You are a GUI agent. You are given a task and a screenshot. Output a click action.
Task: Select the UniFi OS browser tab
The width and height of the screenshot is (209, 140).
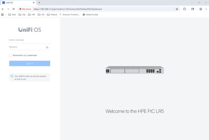18,3
